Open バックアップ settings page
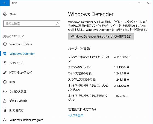The width and height of the screenshot is (153, 124). click(16, 63)
